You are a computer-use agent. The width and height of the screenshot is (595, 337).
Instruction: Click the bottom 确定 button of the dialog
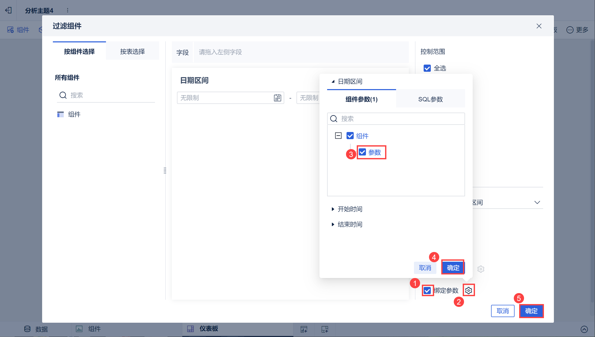[x=531, y=311]
